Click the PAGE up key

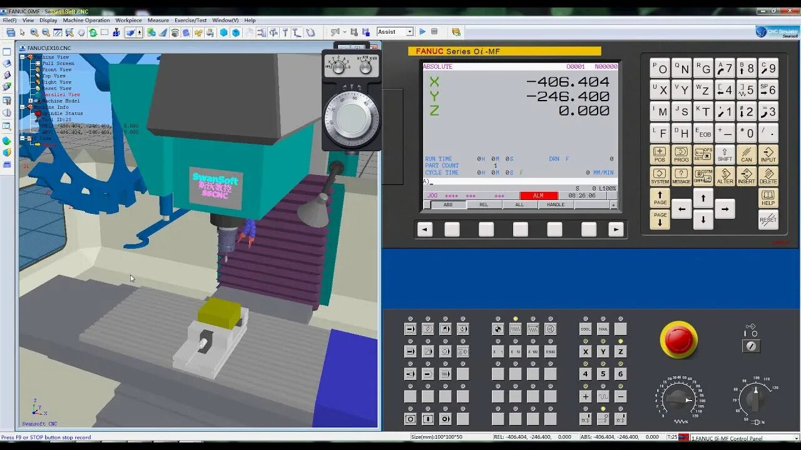click(660, 199)
